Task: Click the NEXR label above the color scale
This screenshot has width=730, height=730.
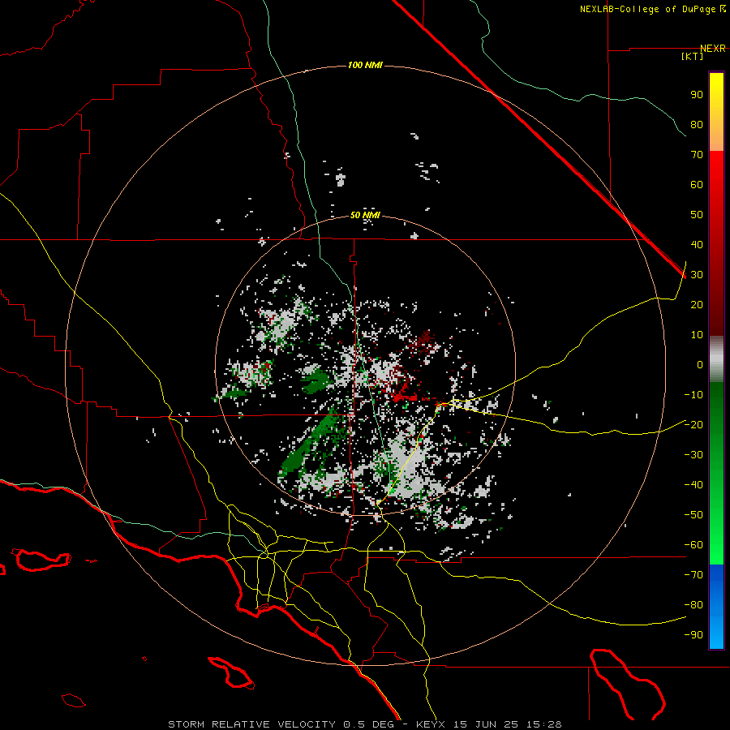Action: click(x=713, y=49)
